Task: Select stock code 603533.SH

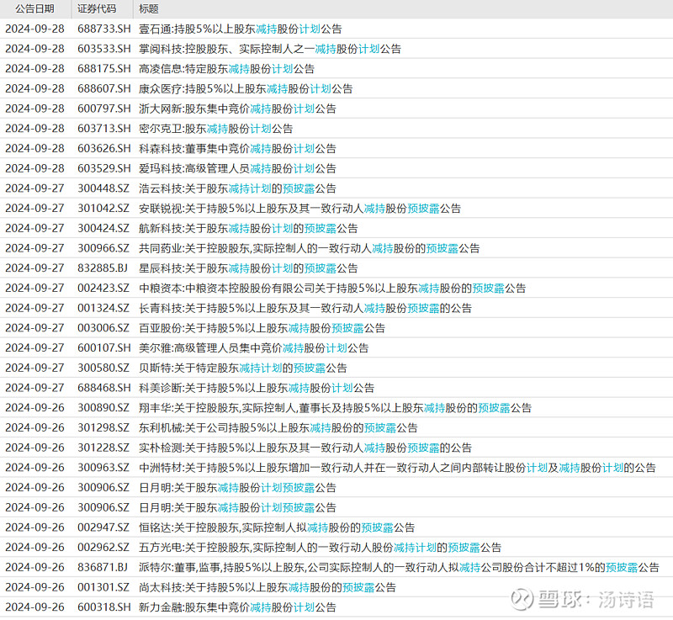Action: point(103,49)
